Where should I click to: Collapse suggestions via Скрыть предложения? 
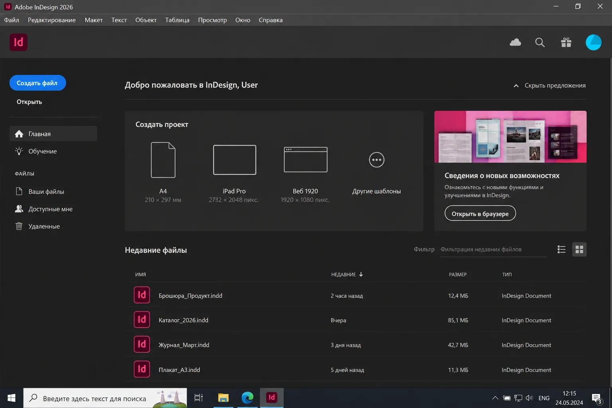click(x=549, y=86)
